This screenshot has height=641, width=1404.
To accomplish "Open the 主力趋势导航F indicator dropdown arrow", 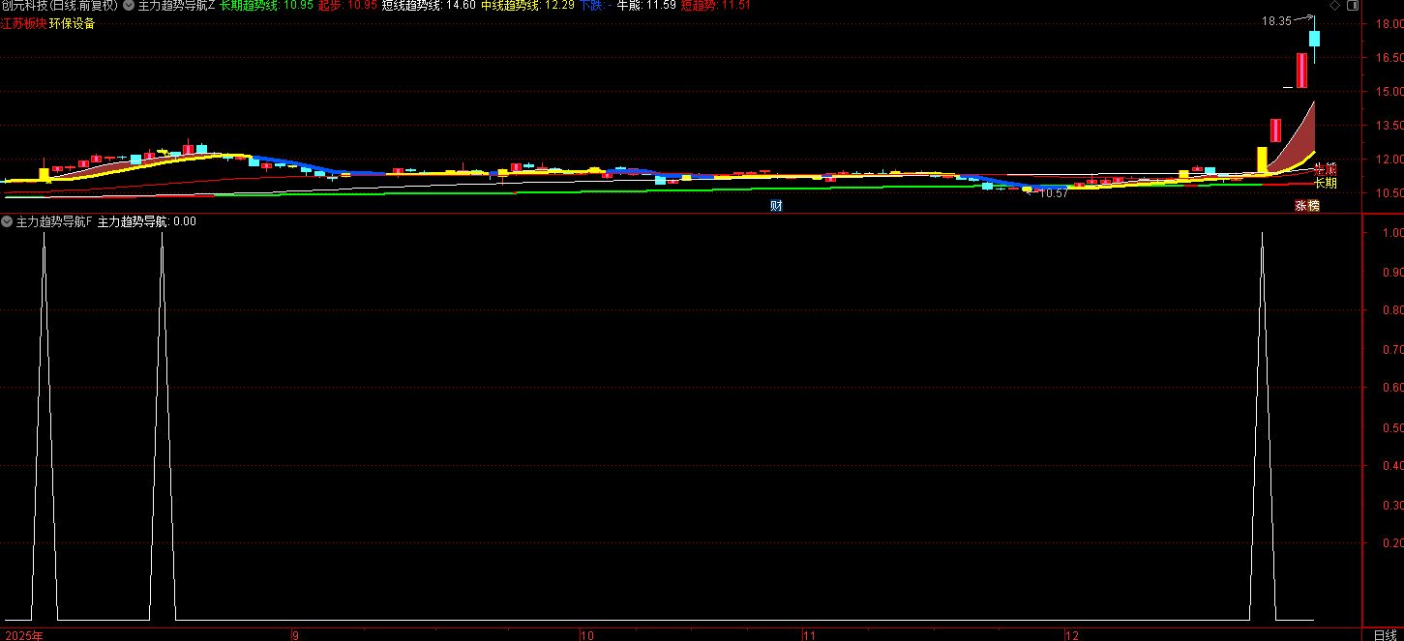I will coord(7,221).
